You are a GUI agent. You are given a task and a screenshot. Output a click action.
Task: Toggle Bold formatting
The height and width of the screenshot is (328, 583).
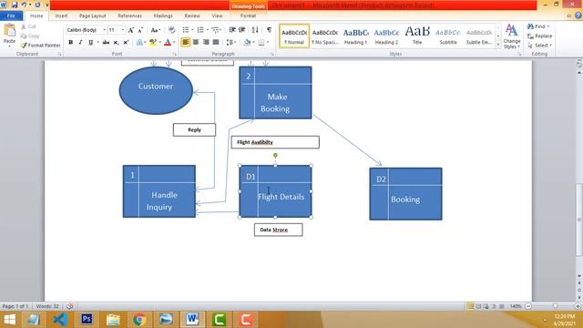click(71, 43)
